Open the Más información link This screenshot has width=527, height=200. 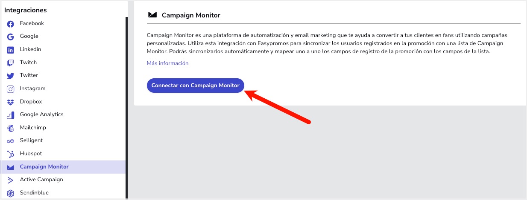pyautogui.click(x=167, y=63)
